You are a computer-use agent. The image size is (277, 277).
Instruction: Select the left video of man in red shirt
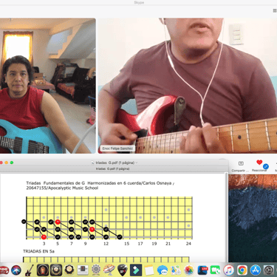(48, 86)
